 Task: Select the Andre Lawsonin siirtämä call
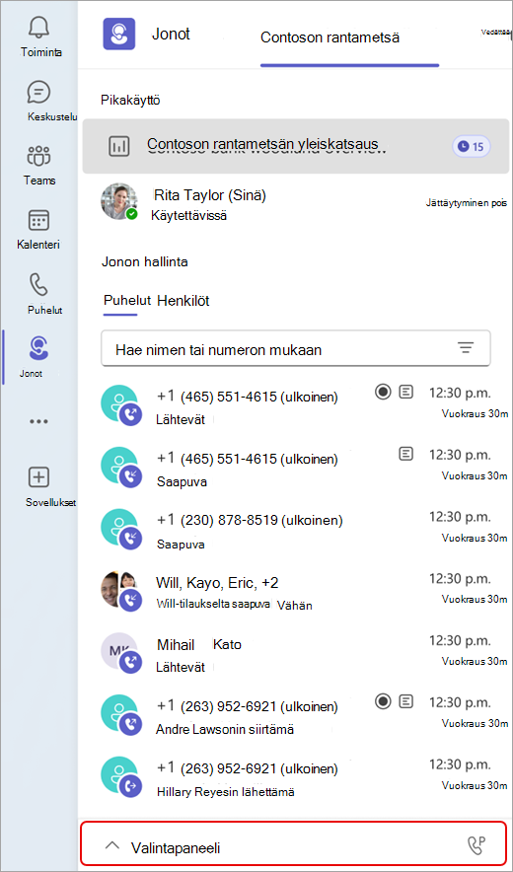305,714
